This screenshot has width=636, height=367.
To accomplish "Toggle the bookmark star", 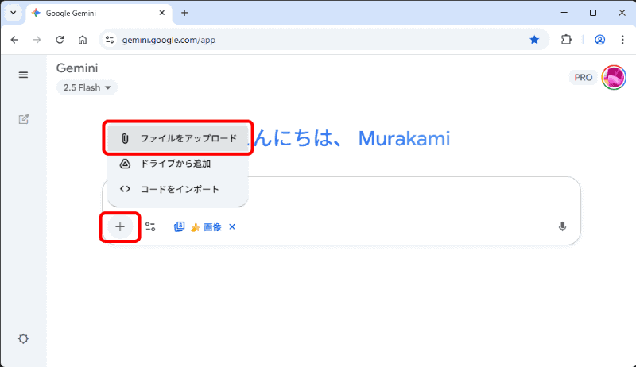I will (x=534, y=40).
